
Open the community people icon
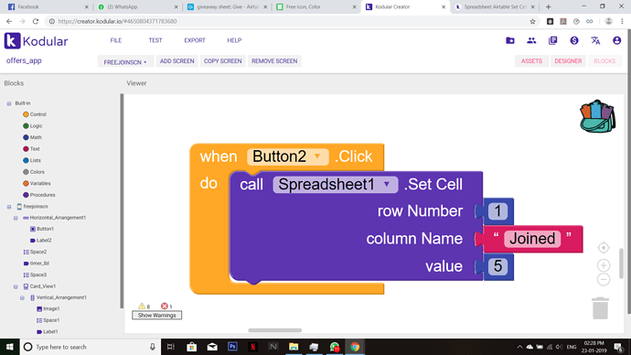point(531,40)
